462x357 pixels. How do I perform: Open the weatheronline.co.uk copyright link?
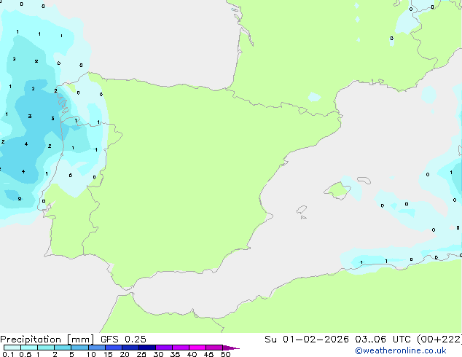click(401, 350)
